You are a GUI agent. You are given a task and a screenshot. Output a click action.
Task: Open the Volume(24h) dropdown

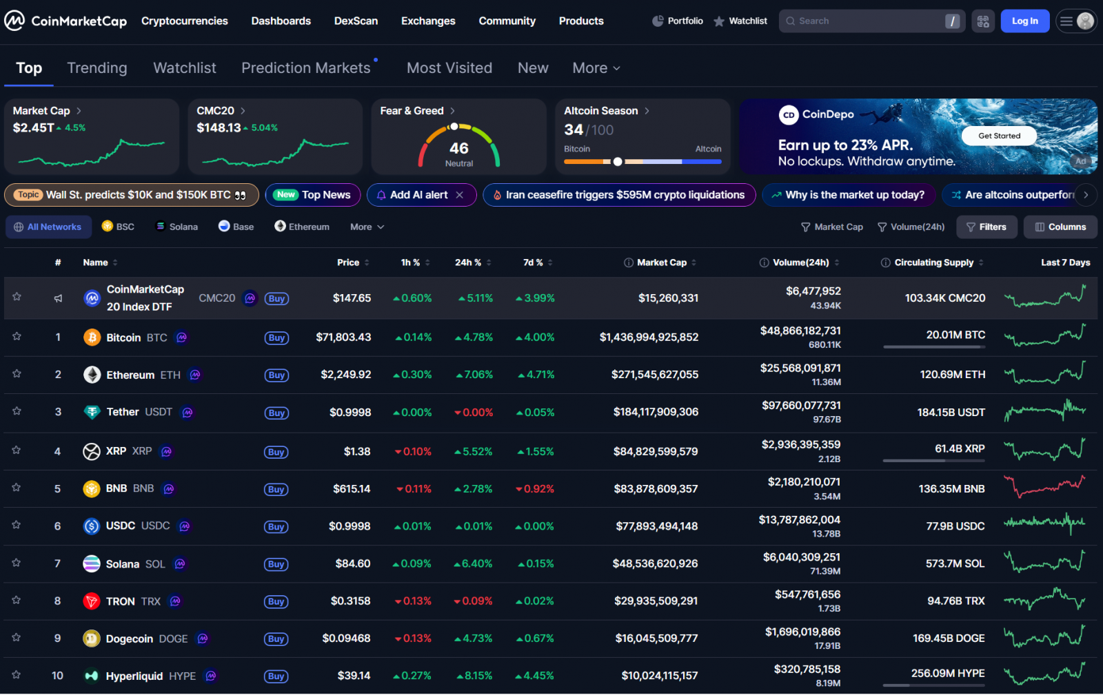pyautogui.click(x=911, y=226)
